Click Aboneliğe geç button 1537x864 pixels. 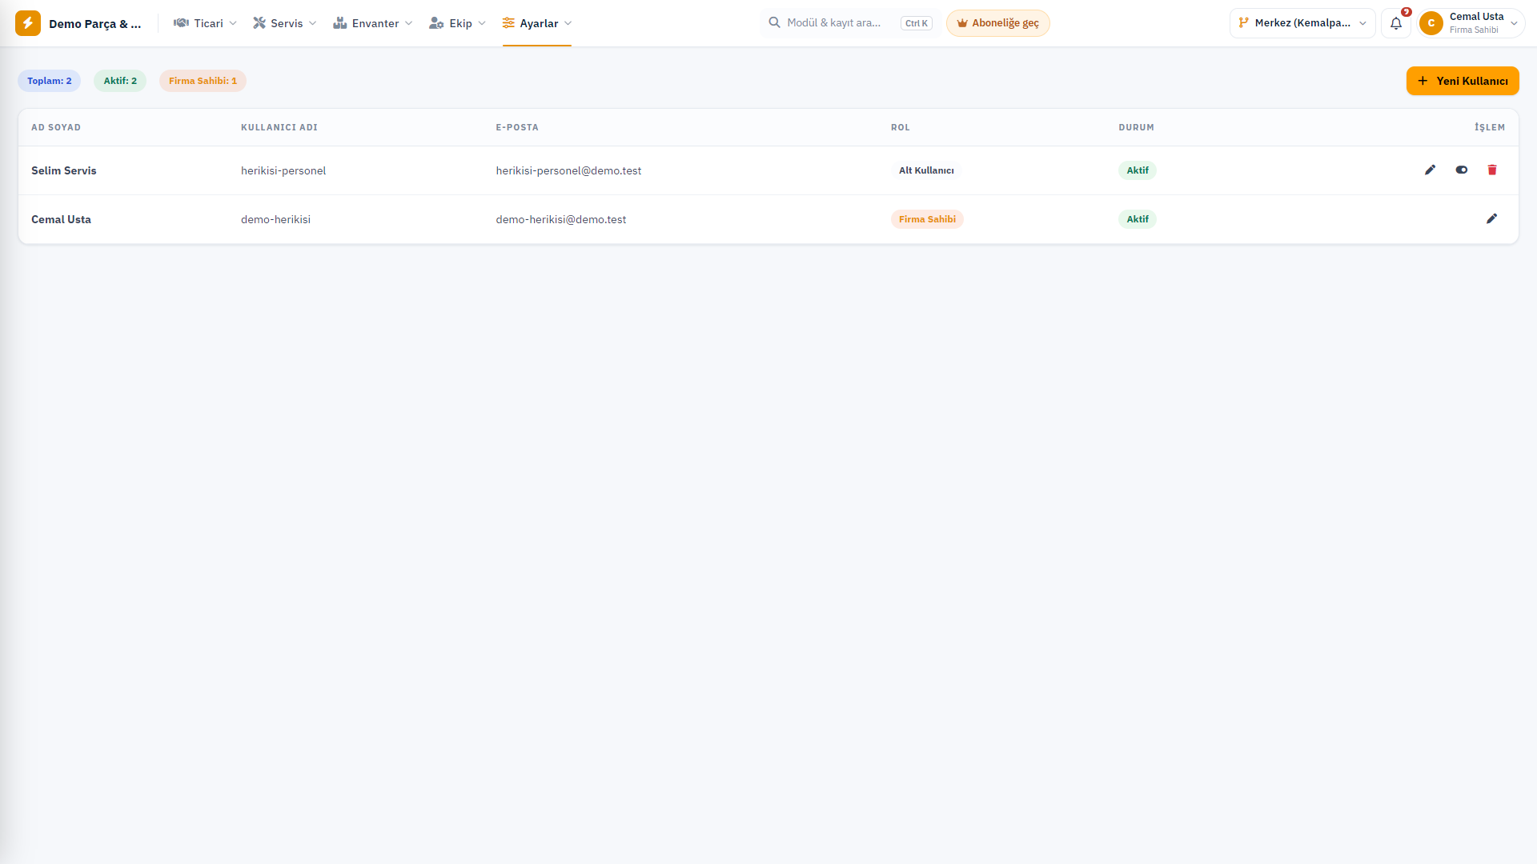(x=997, y=23)
